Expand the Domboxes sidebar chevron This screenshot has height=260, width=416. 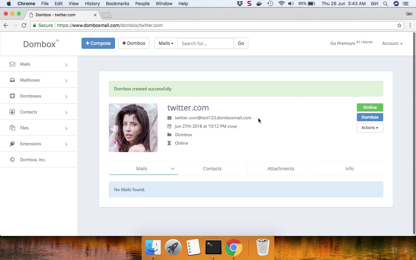[66, 97]
